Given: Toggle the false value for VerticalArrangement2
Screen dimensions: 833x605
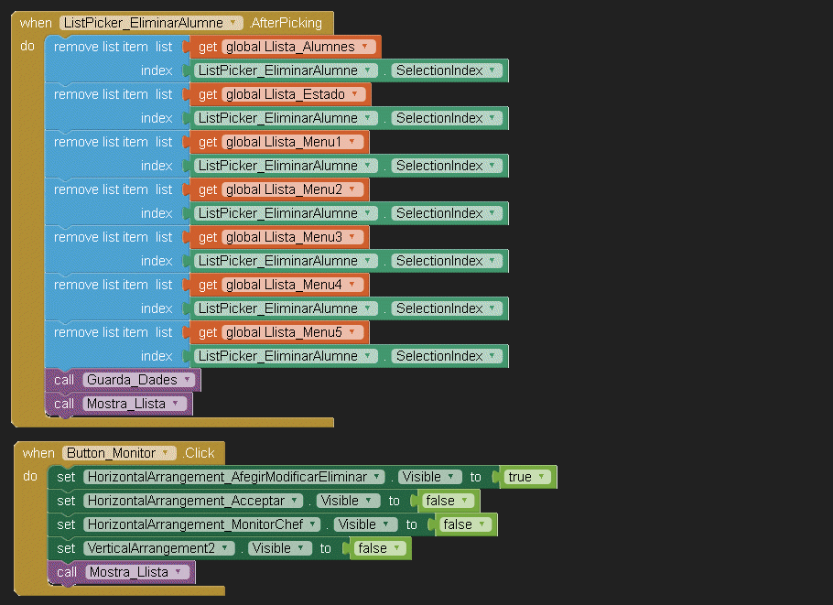Looking at the screenshot, I should pos(396,548).
